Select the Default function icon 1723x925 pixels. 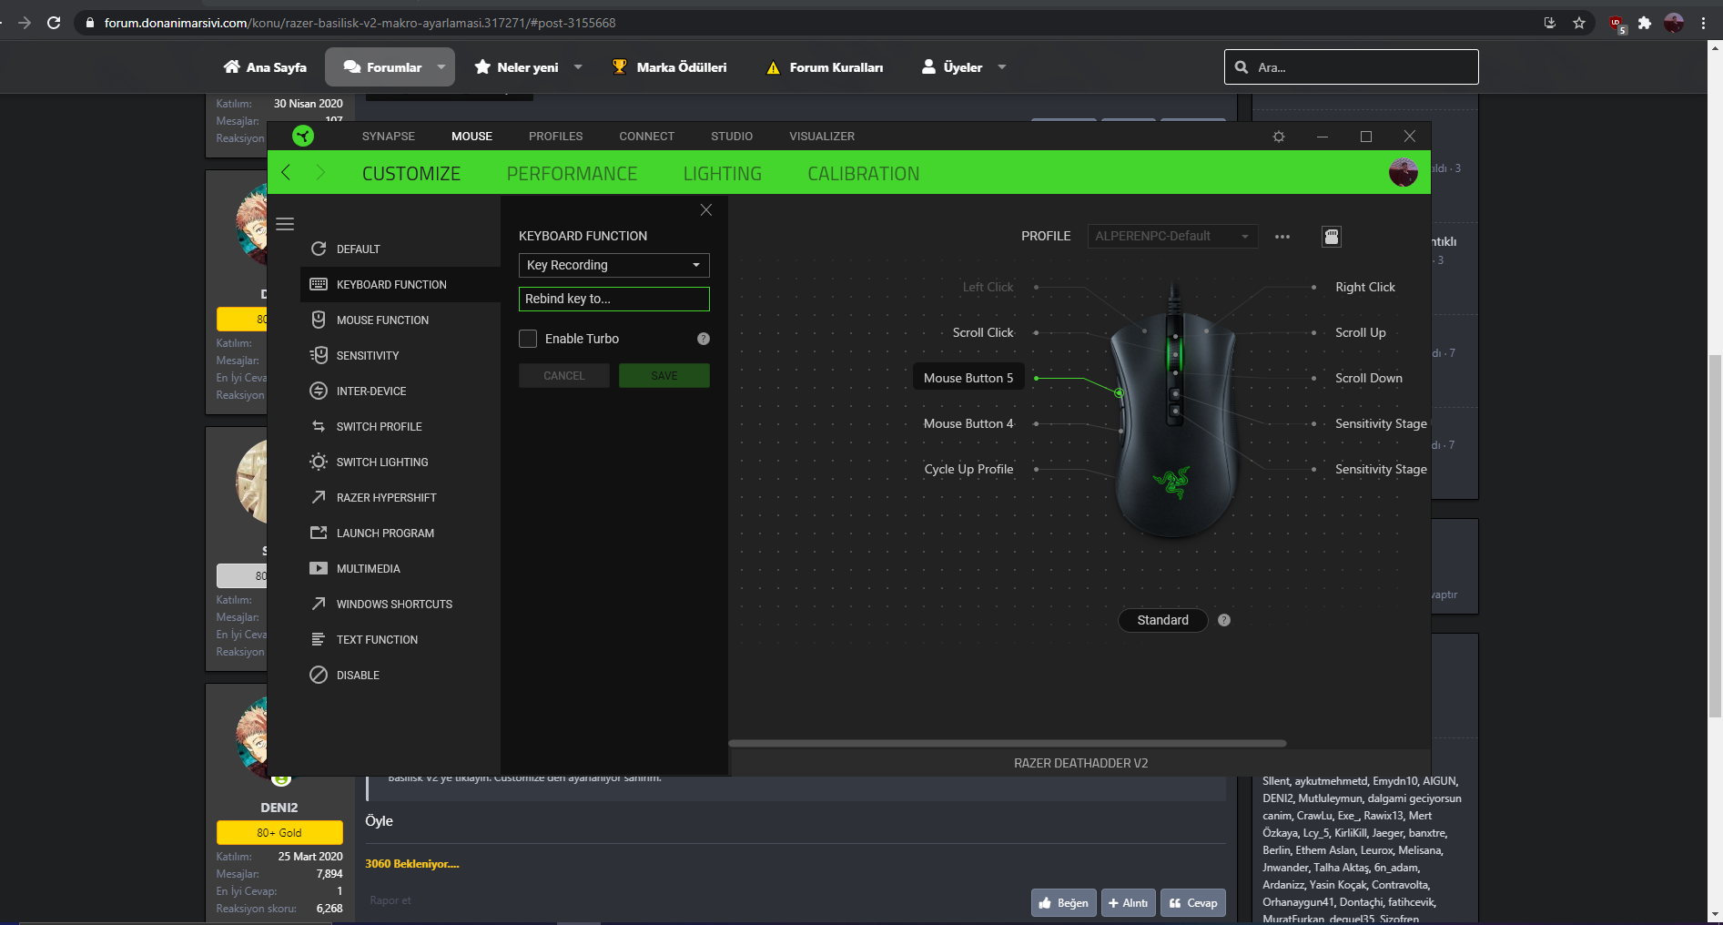coord(319,249)
